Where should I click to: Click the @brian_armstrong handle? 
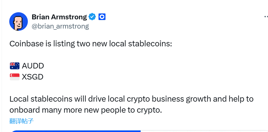[x=60, y=26]
